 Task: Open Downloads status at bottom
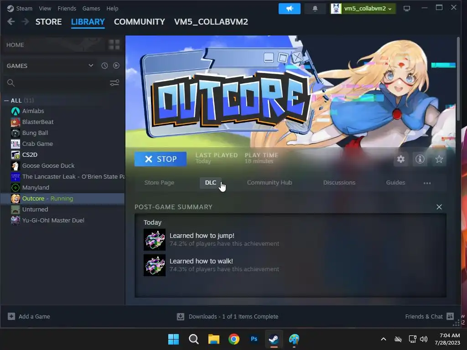coord(228,316)
